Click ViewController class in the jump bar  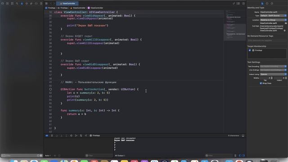[x=95, y=8]
